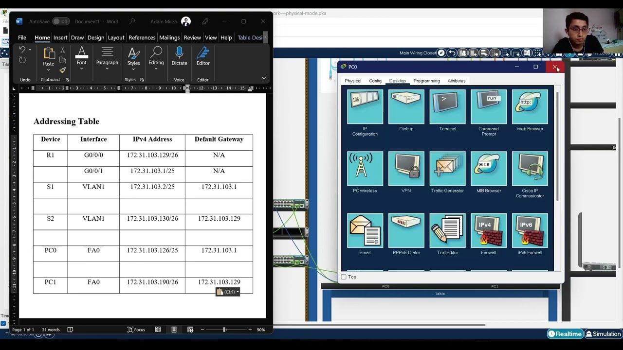Viewport: 623px width, 350px height.
Task: Open the Clipboard pane launcher
Action: (67, 80)
